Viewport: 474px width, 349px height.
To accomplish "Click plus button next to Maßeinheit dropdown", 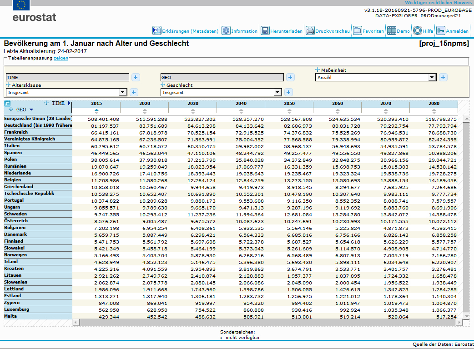I will click(443, 77).
